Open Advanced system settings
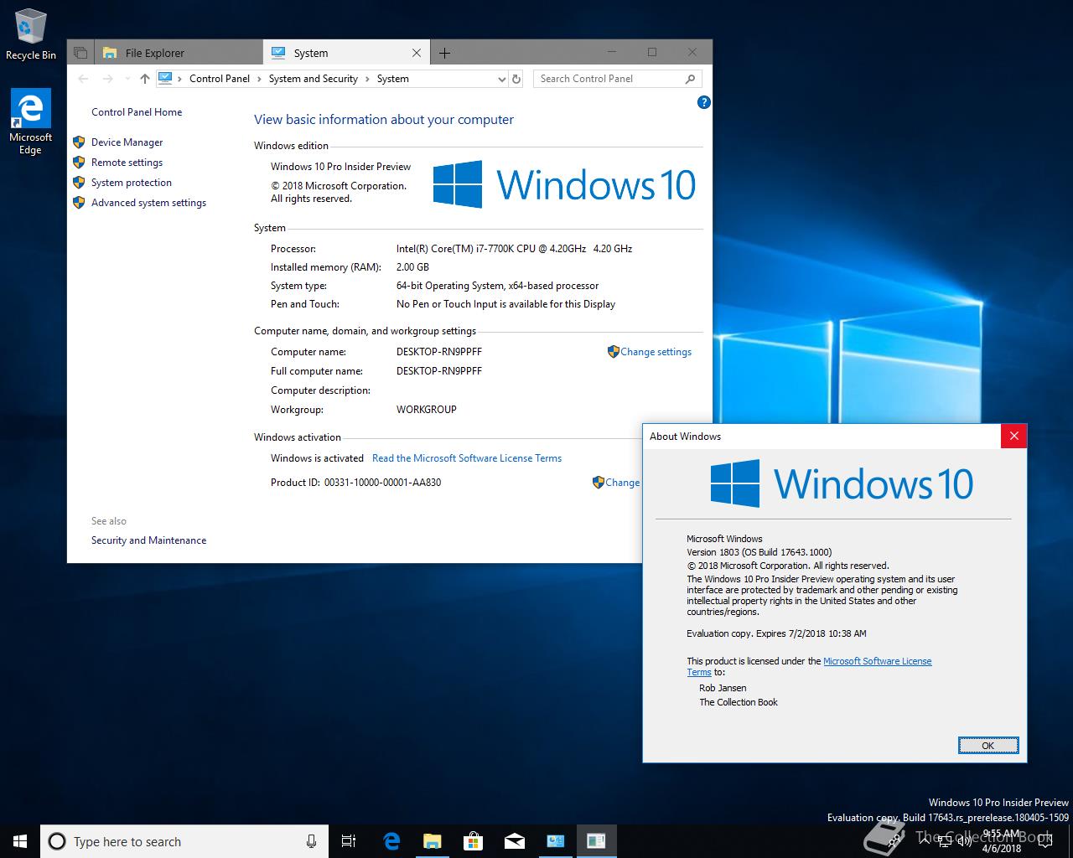Screen dimensions: 1073x858 (148, 203)
